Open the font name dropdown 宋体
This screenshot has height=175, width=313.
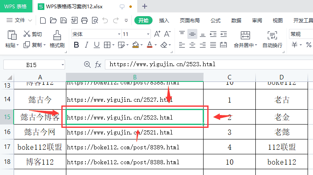pyautogui.click(x=119, y=34)
